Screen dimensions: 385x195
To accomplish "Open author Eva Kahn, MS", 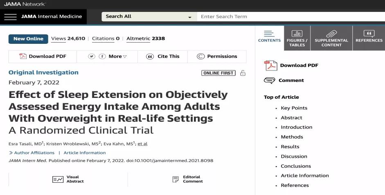I will [119, 144].
